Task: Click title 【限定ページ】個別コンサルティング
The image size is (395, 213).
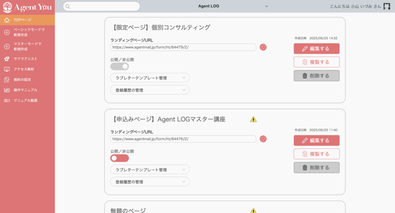Action: coord(160,27)
